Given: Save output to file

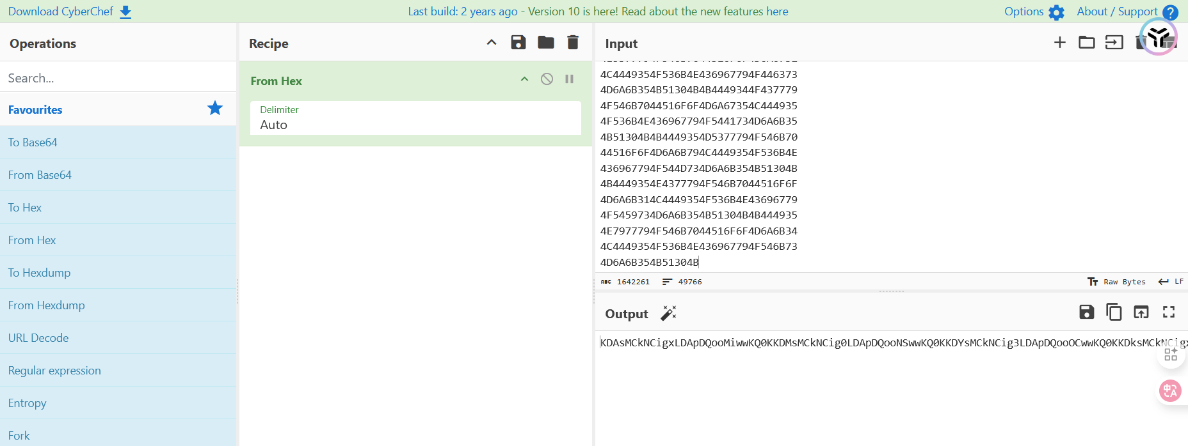Looking at the screenshot, I should click(1086, 312).
